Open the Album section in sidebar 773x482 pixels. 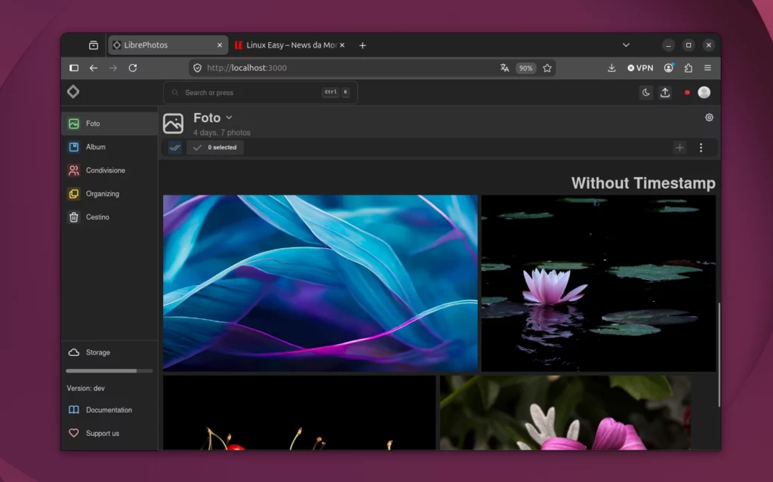(x=110, y=147)
